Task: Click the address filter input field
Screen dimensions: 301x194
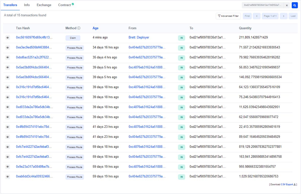Action: [x=263, y=5]
